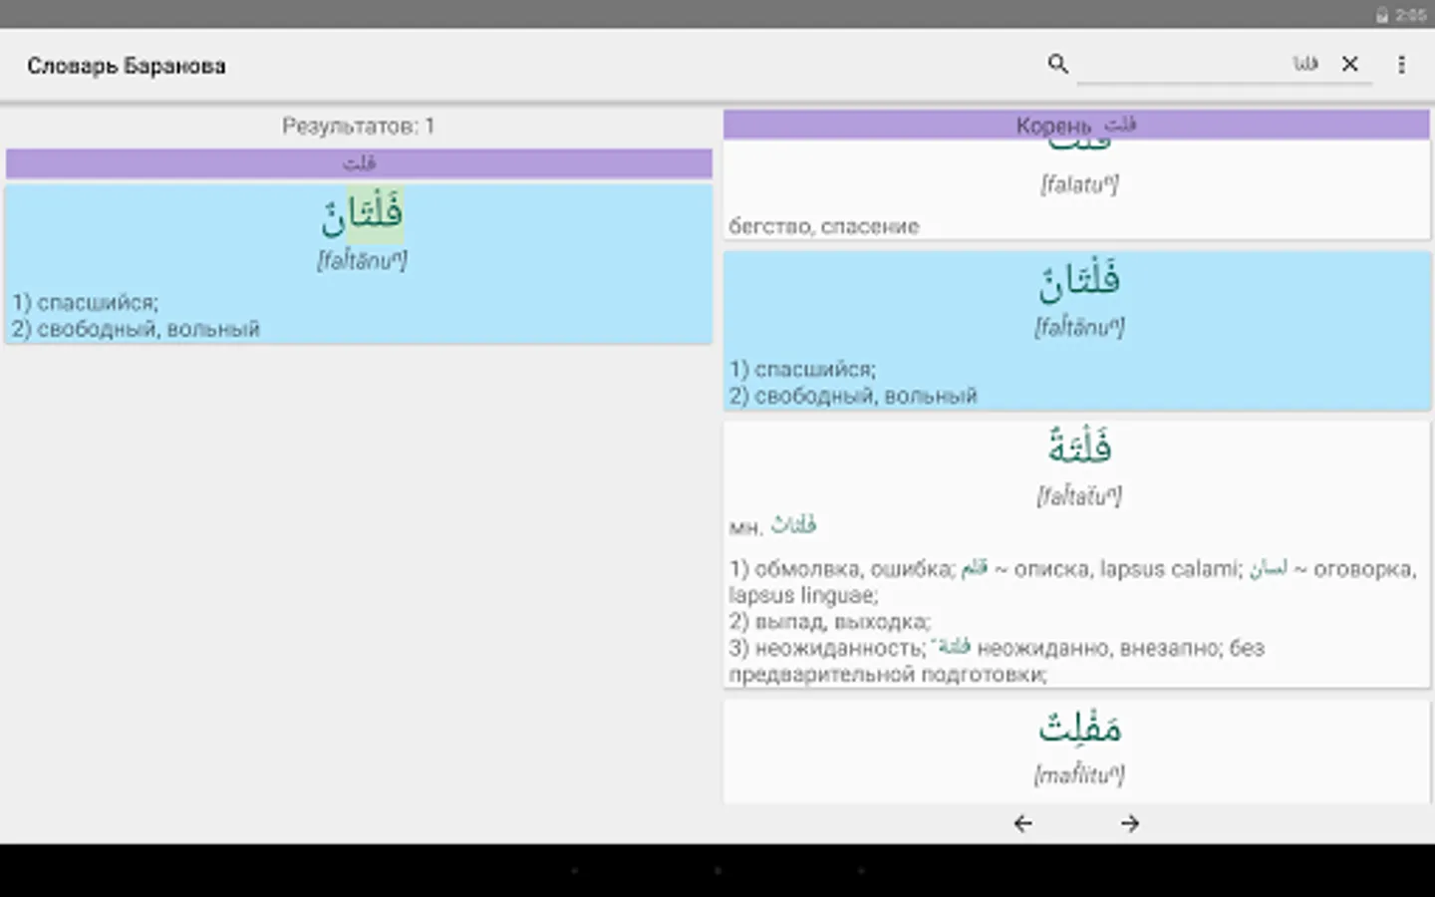Select the [falatu] бегство, спасение card
The width and height of the screenshot is (1435, 897).
pos(1076,189)
